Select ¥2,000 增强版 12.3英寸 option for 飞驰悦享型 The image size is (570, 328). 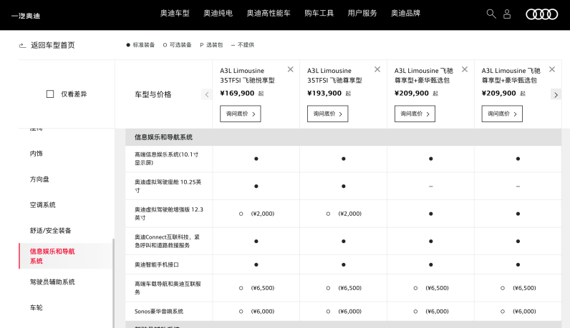click(241, 214)
